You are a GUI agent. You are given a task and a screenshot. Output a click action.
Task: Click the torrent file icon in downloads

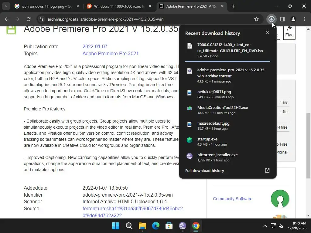[x=190, y=71]
